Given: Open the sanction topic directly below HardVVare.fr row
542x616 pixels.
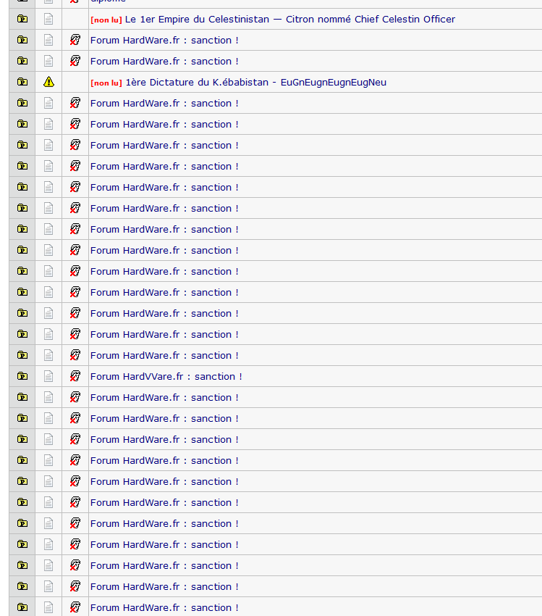Looking at the screenshot, I should [x=164, y=398].
